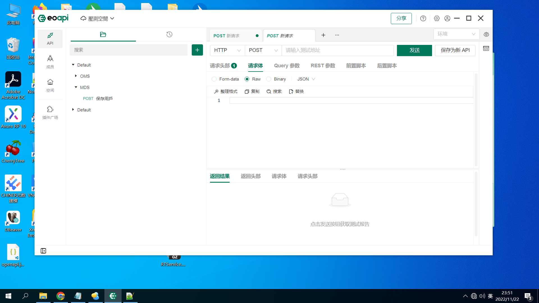Viewport: 539px width, 303px height.
Task: Switch to the Query 参数 tab
Action: point(287,66)
